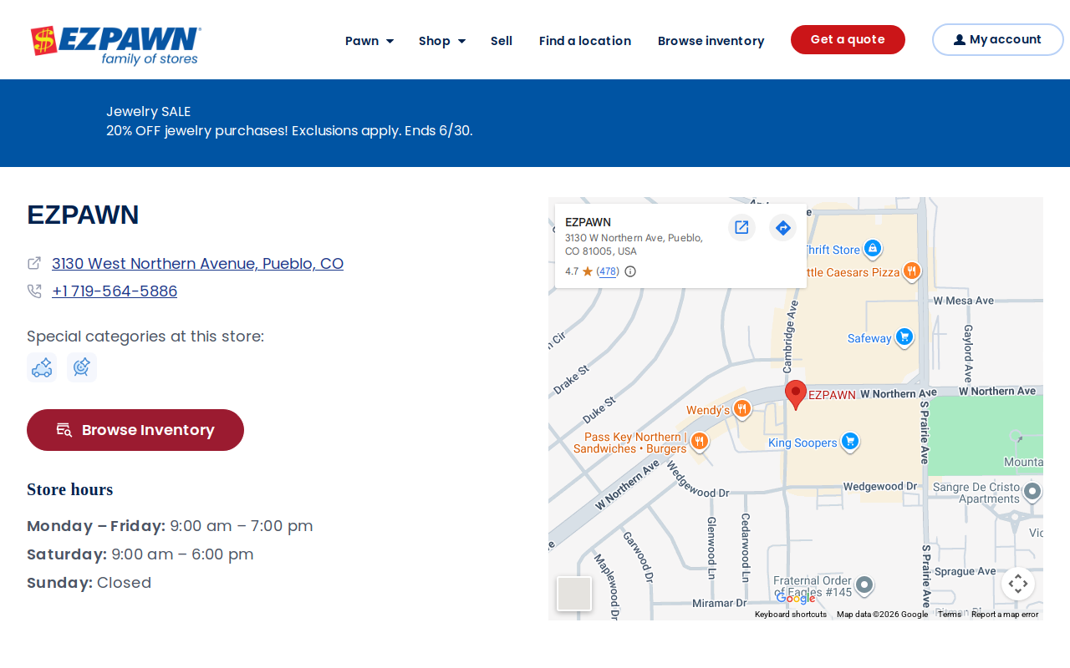Open the 3130 West Northern Avenue link
The height and width of the screenshot is (668, 1070).
tap(197, 263)
